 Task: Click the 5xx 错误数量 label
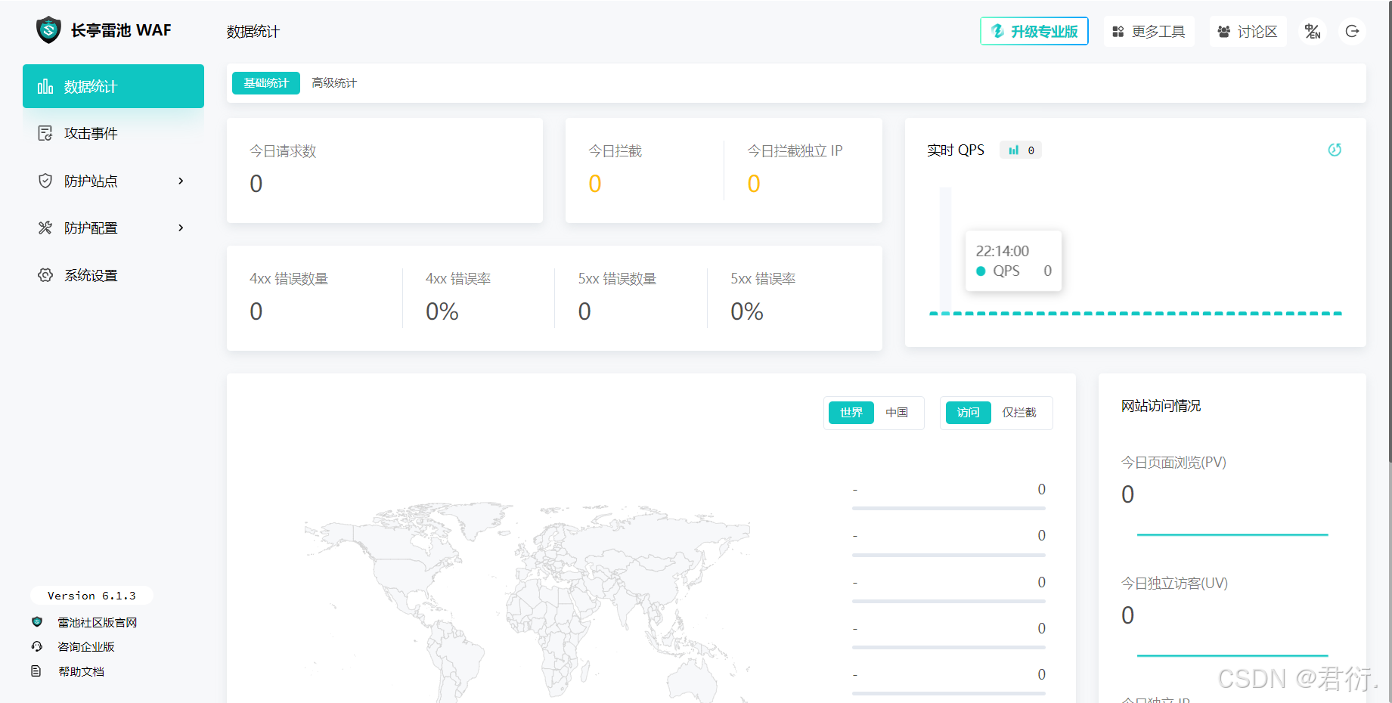coord(617,279)
